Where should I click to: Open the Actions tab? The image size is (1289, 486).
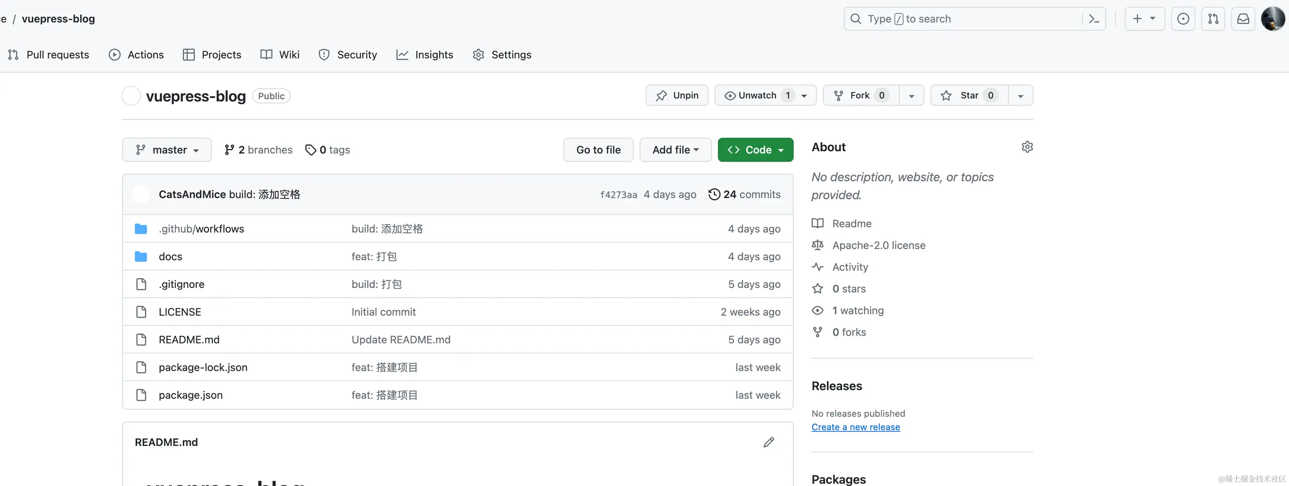pyautogui.click(x=136, y=55)
